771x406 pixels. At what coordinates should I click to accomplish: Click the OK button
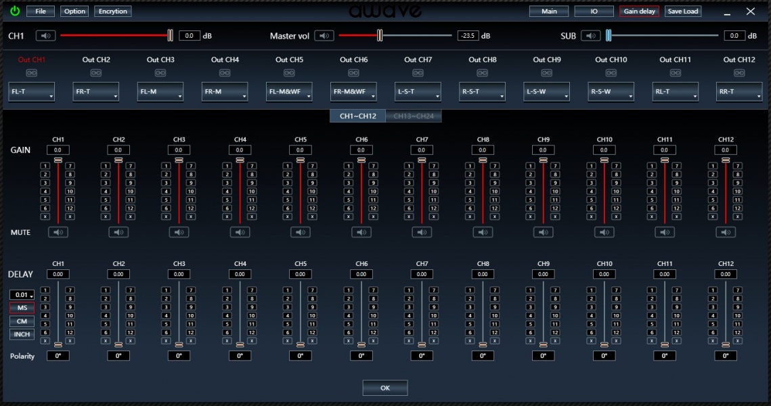coord(385,388)
